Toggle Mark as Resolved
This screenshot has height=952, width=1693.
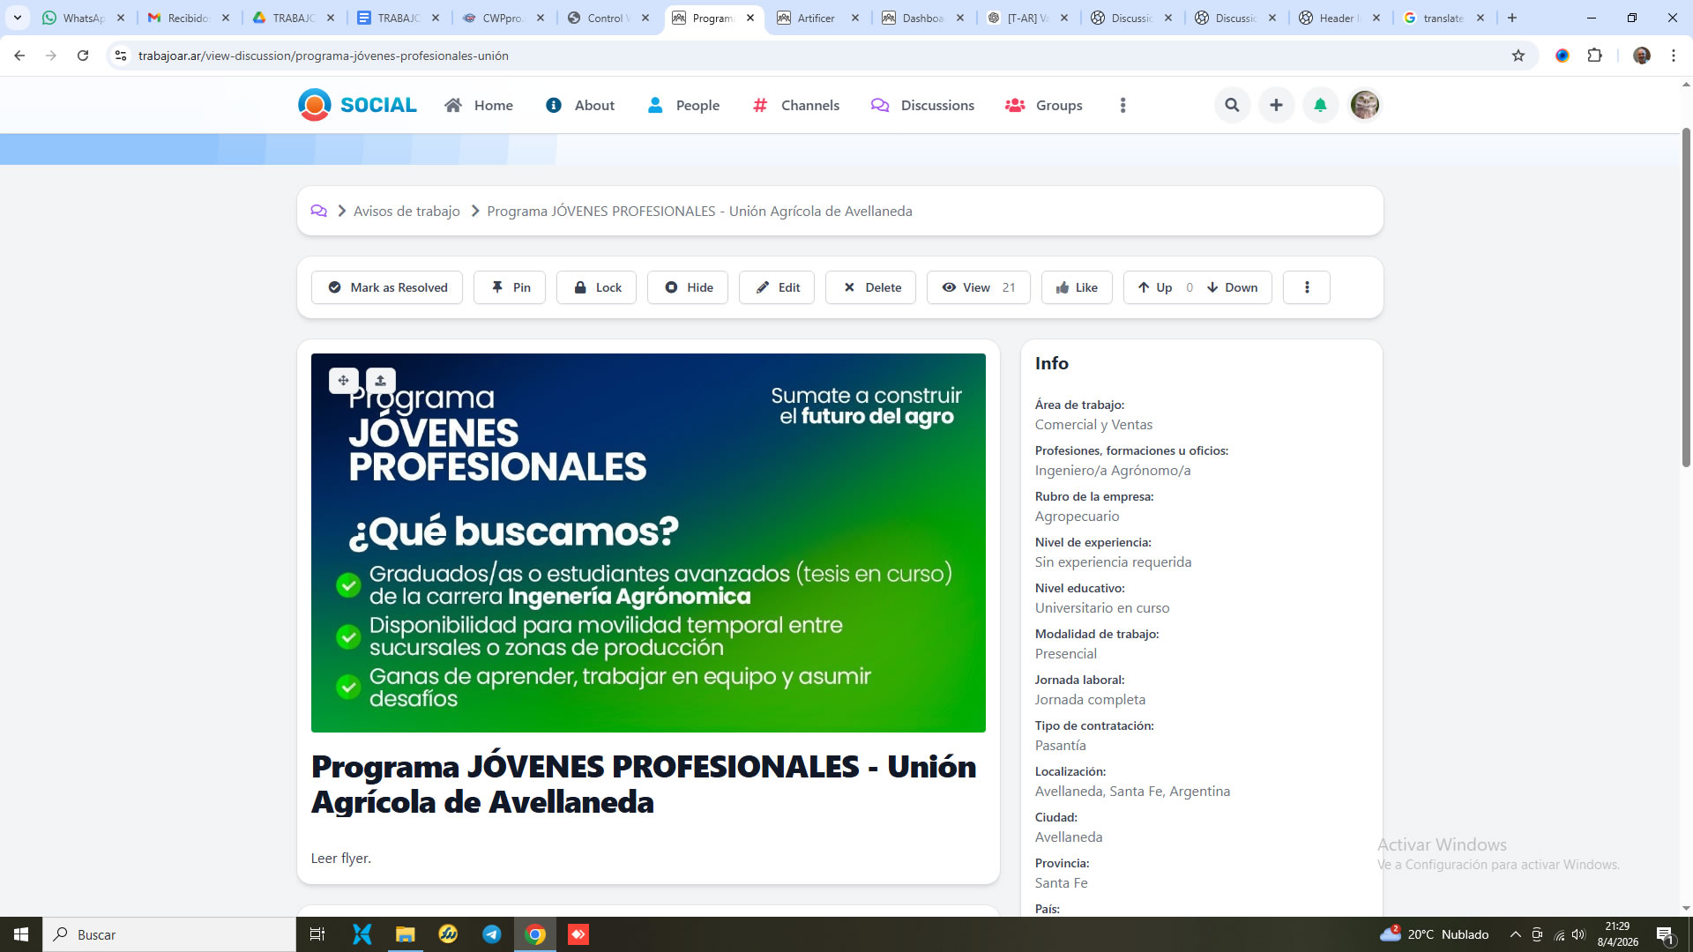[387, 287]
